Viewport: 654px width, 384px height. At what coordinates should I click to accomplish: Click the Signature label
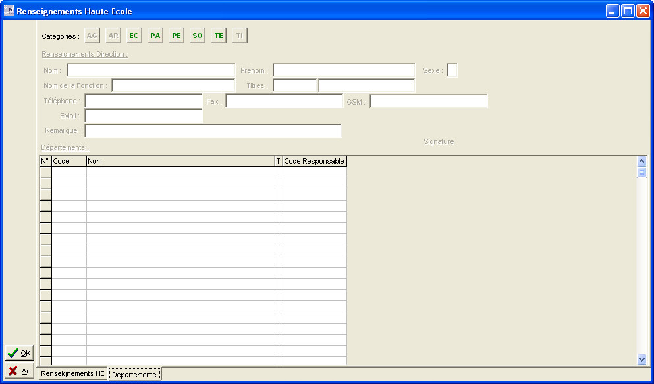(439, 141)
